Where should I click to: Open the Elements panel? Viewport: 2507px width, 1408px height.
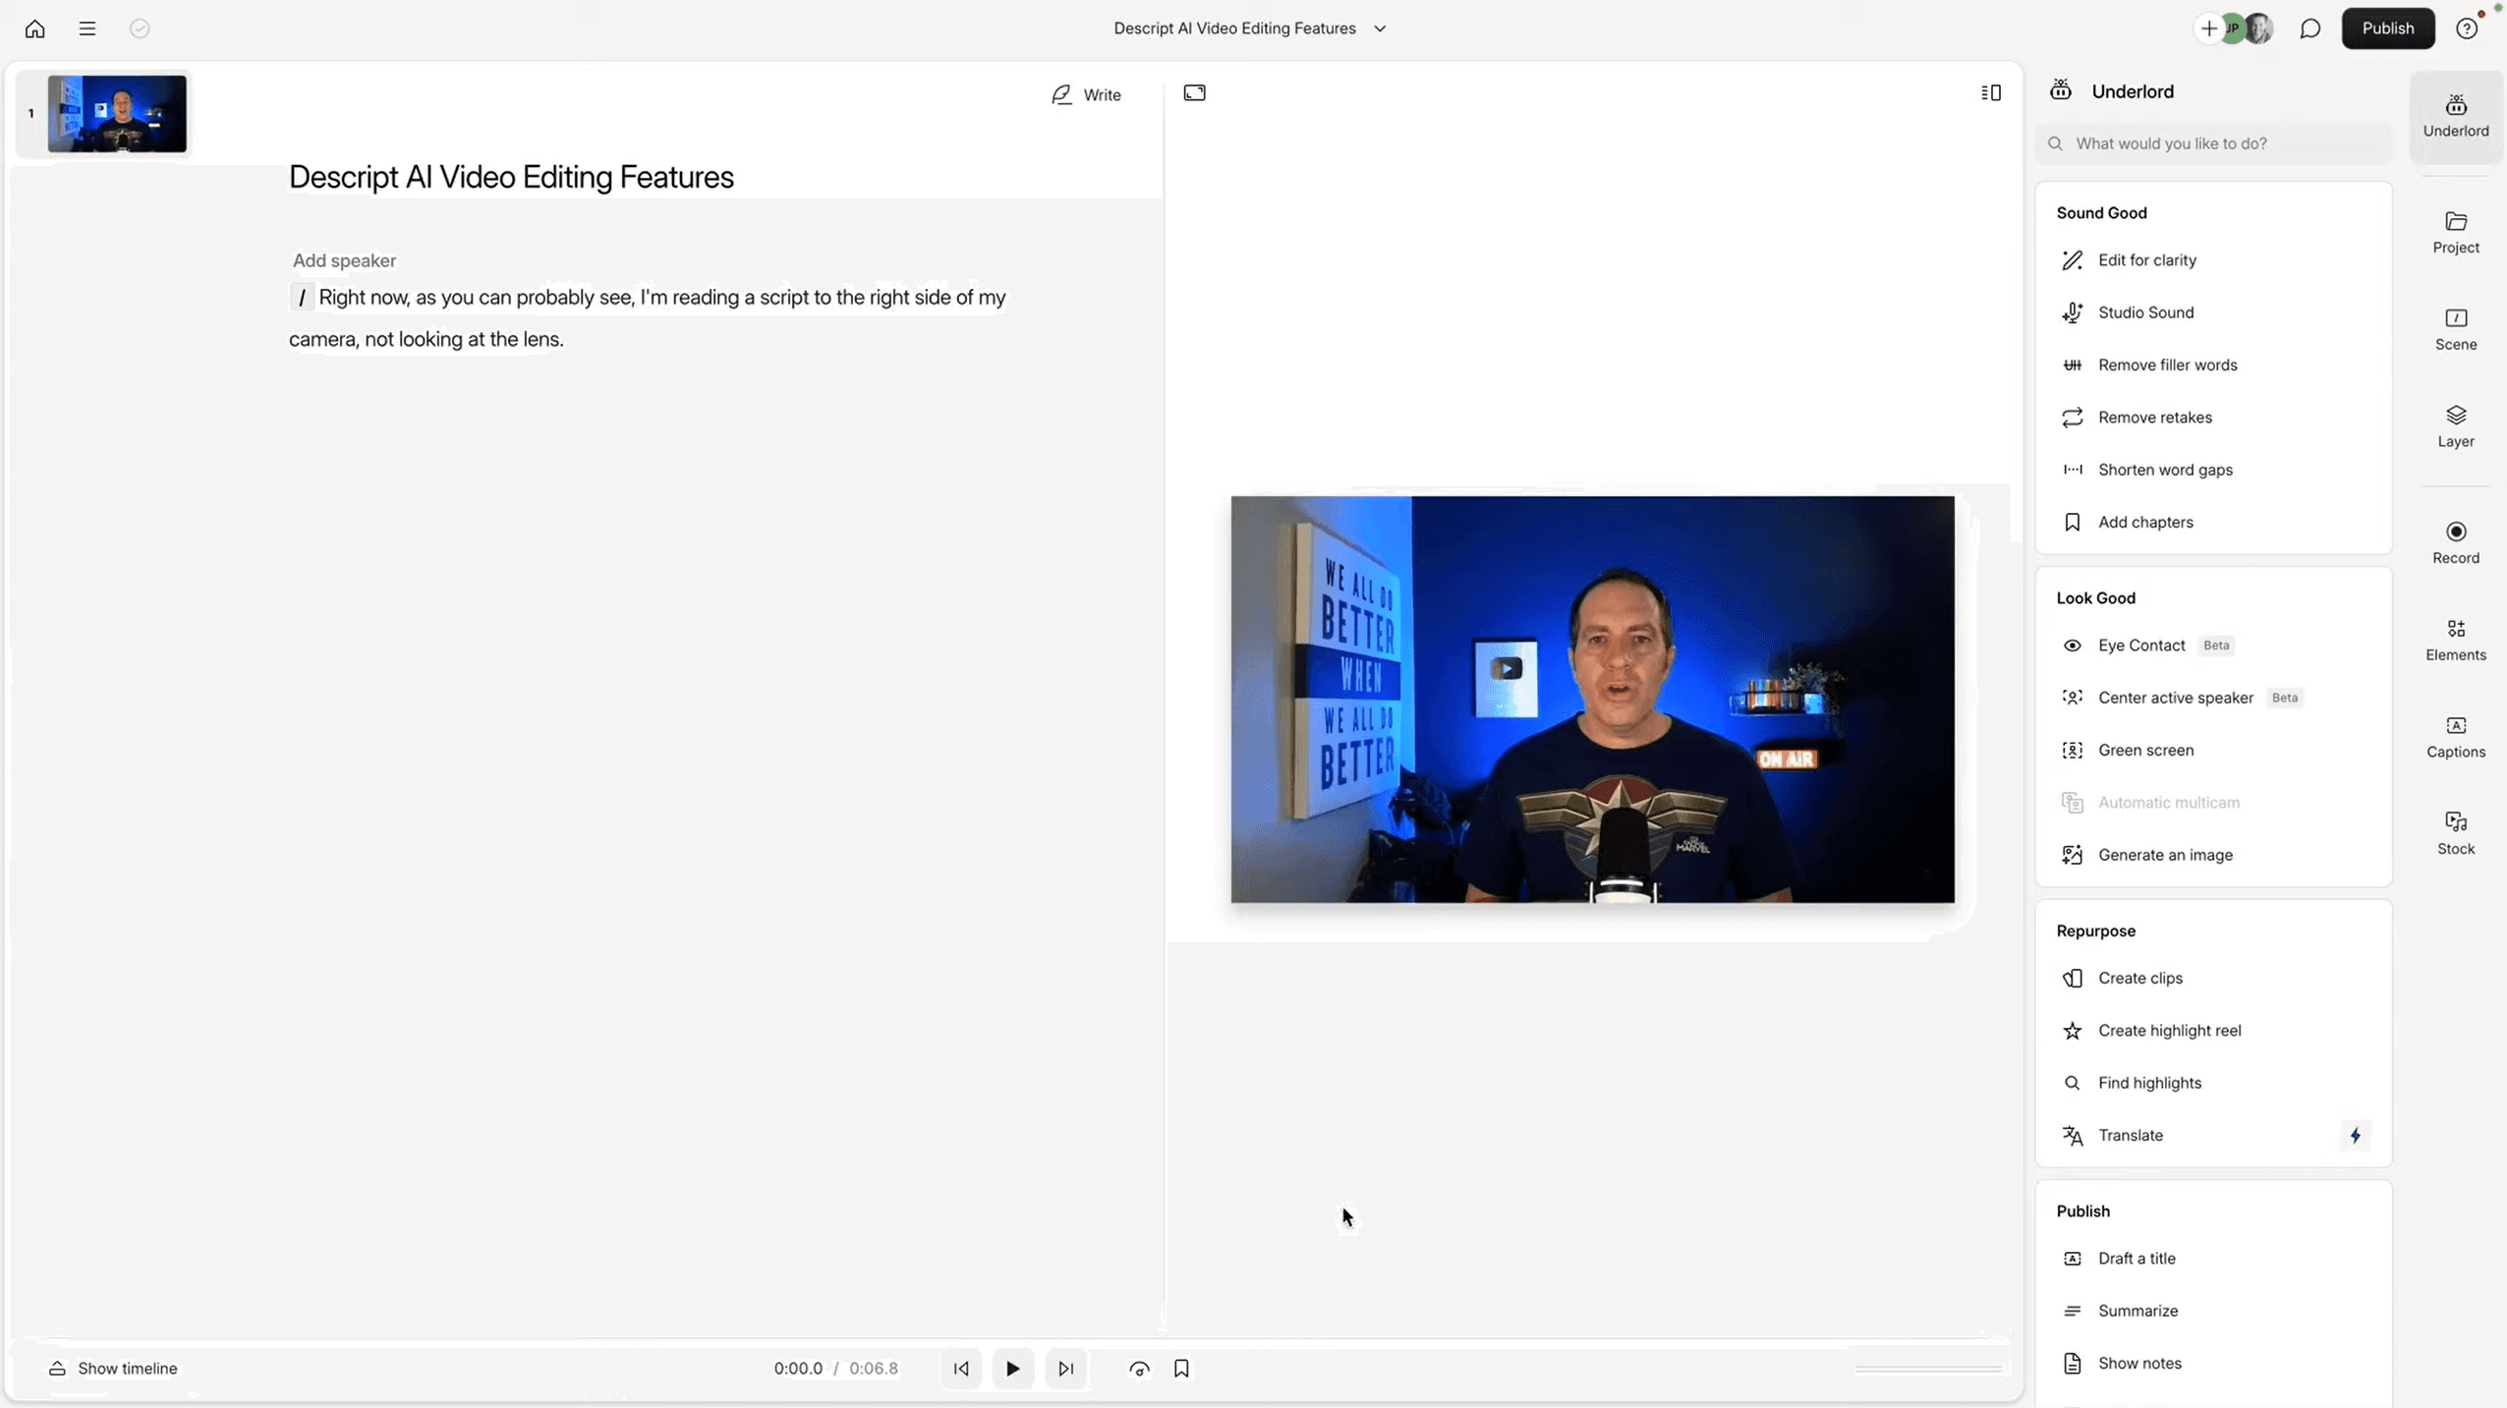[x=2454, y=638]
